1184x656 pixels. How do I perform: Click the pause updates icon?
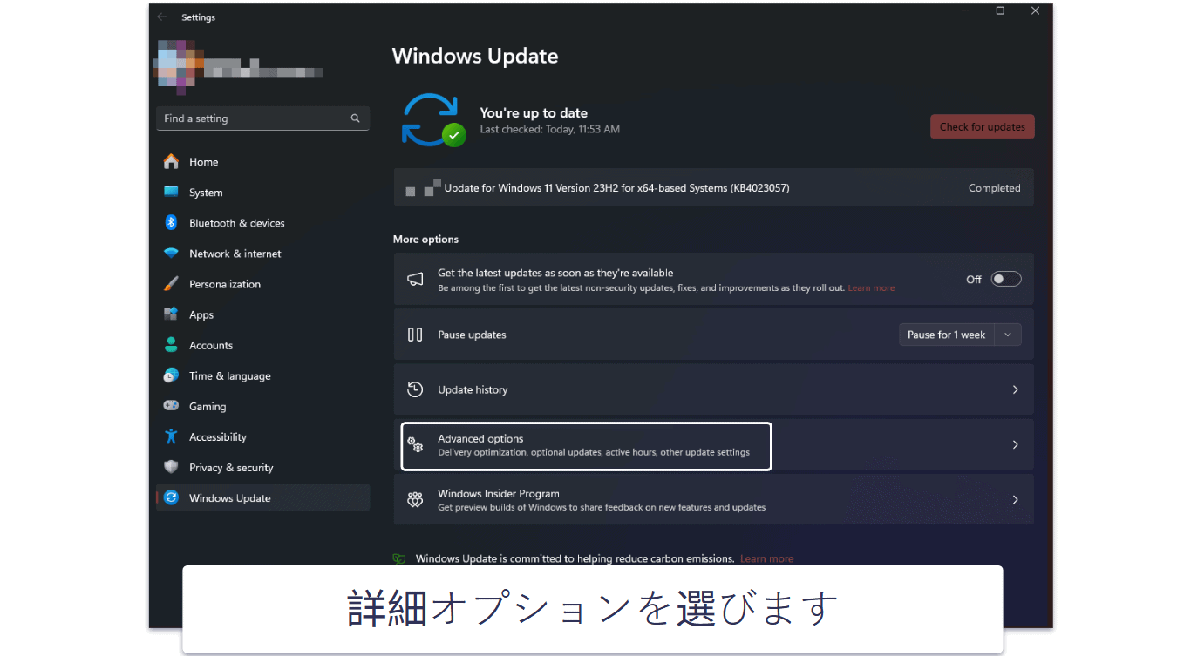[x=415, y=335]
